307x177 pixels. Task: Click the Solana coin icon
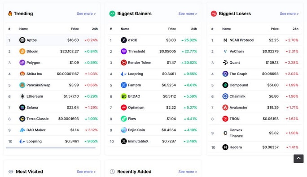coord(22,108)
